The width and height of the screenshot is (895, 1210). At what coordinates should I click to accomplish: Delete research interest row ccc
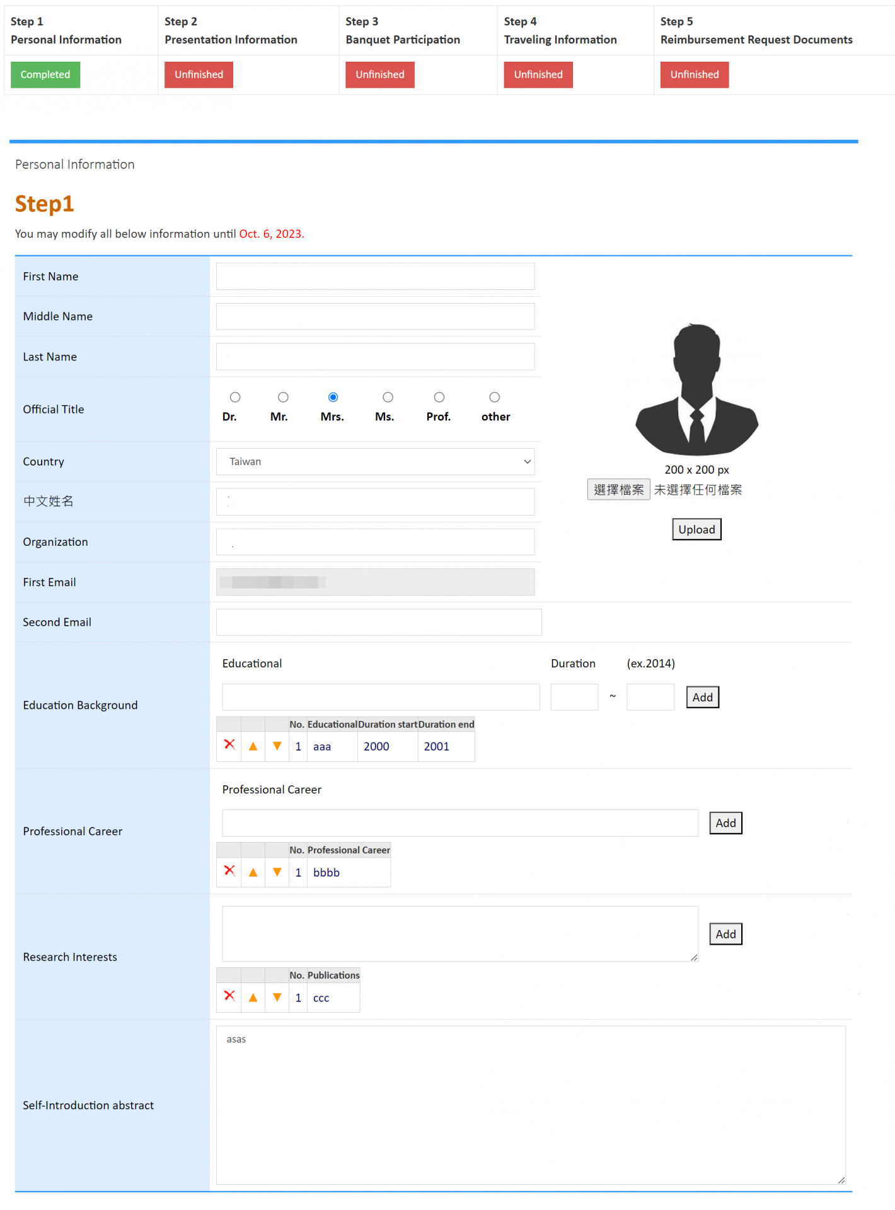coord(229,996)
